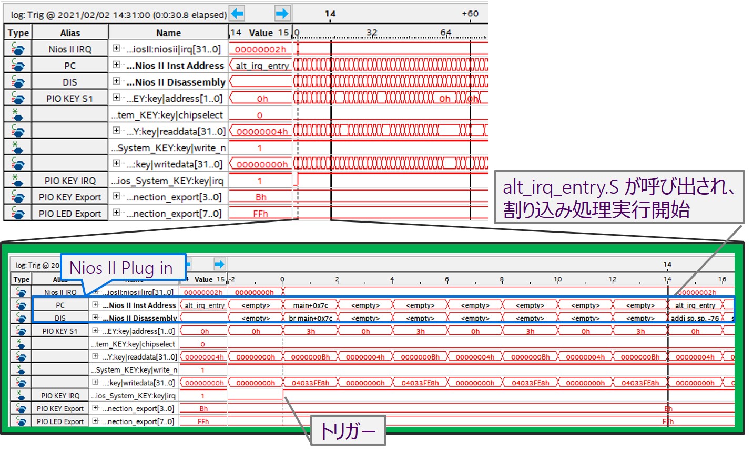Image resolution: width=753 pixels, height=454 pixels.
Task: Click the Type column header in lower zoomed waveform
Action: click(22, 279)
